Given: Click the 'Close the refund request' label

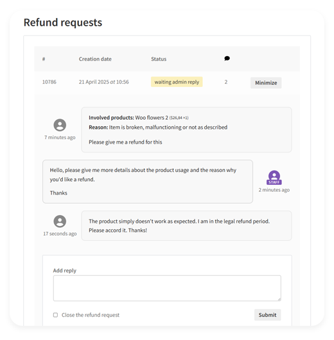Looking at the screenshot, I should click(91, 315).
